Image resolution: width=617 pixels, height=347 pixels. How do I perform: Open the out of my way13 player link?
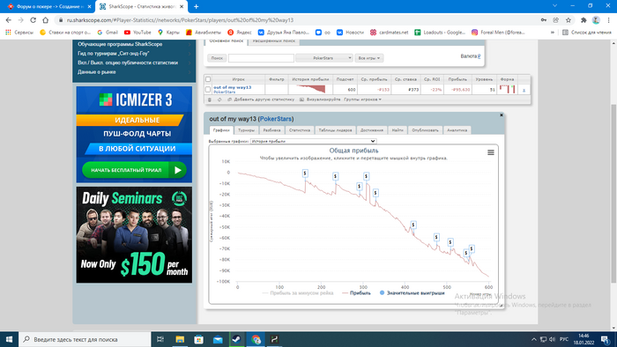tap(232, 88)
